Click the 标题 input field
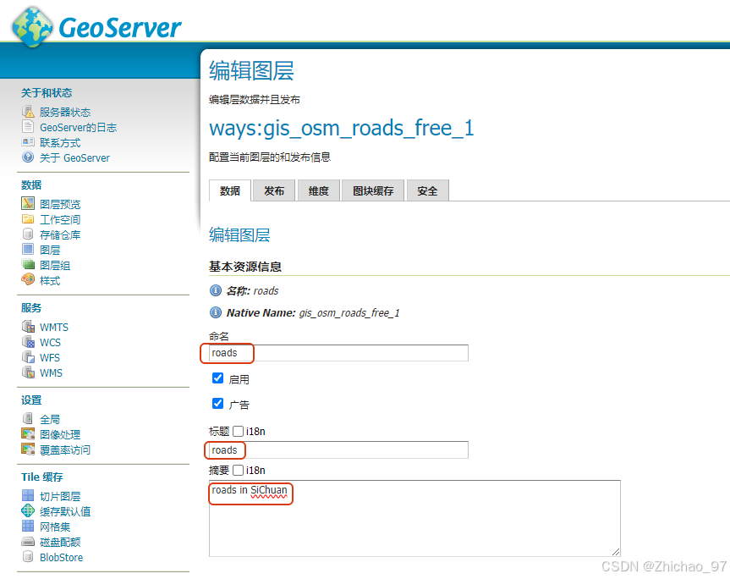The width and height of the screenshot is (730, 579). coord(338,450)
